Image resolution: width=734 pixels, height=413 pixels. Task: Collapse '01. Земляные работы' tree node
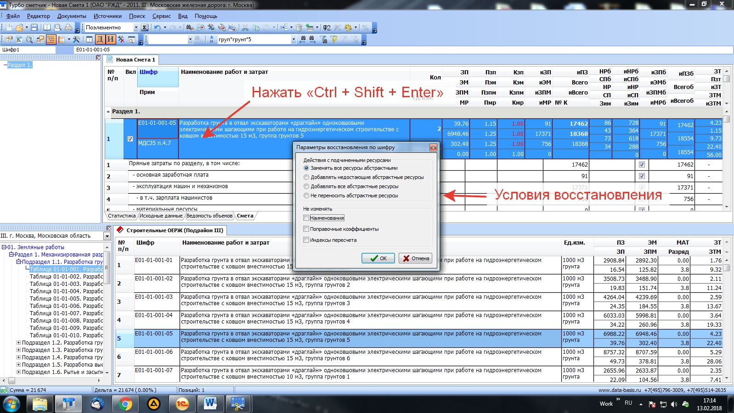pyautogui.click(x=4, y=247)
